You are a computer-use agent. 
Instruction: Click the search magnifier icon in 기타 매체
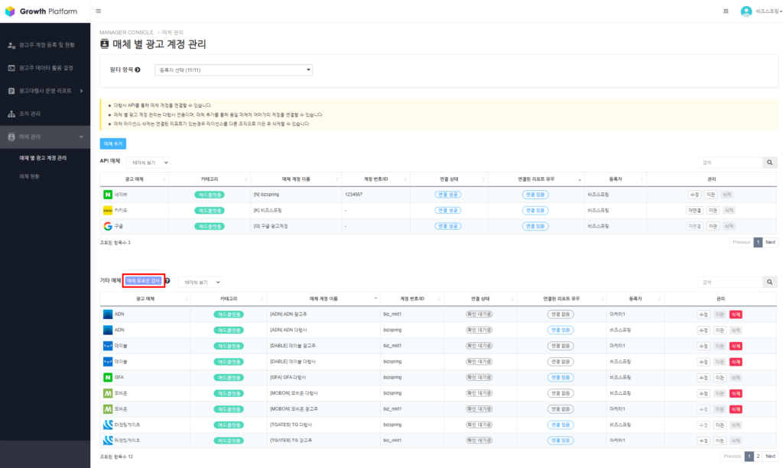(769, 281)
